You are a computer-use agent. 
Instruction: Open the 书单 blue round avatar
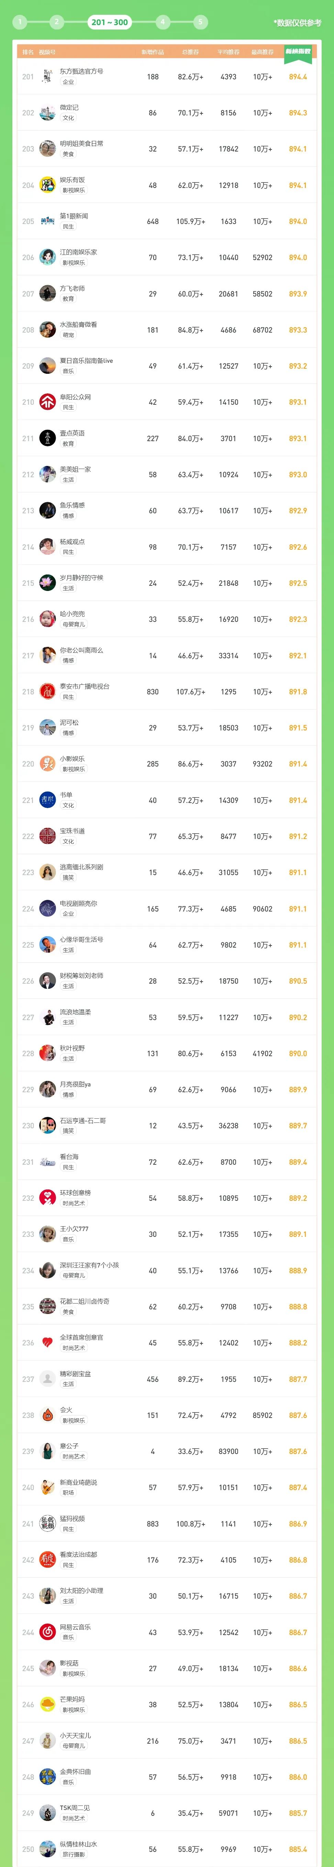click(x=47, y=800)
